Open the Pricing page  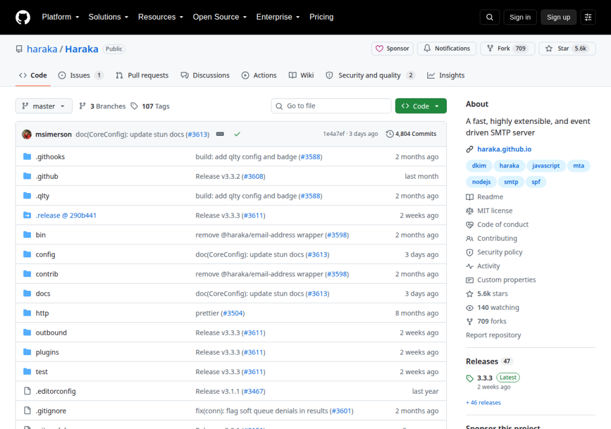322,17
